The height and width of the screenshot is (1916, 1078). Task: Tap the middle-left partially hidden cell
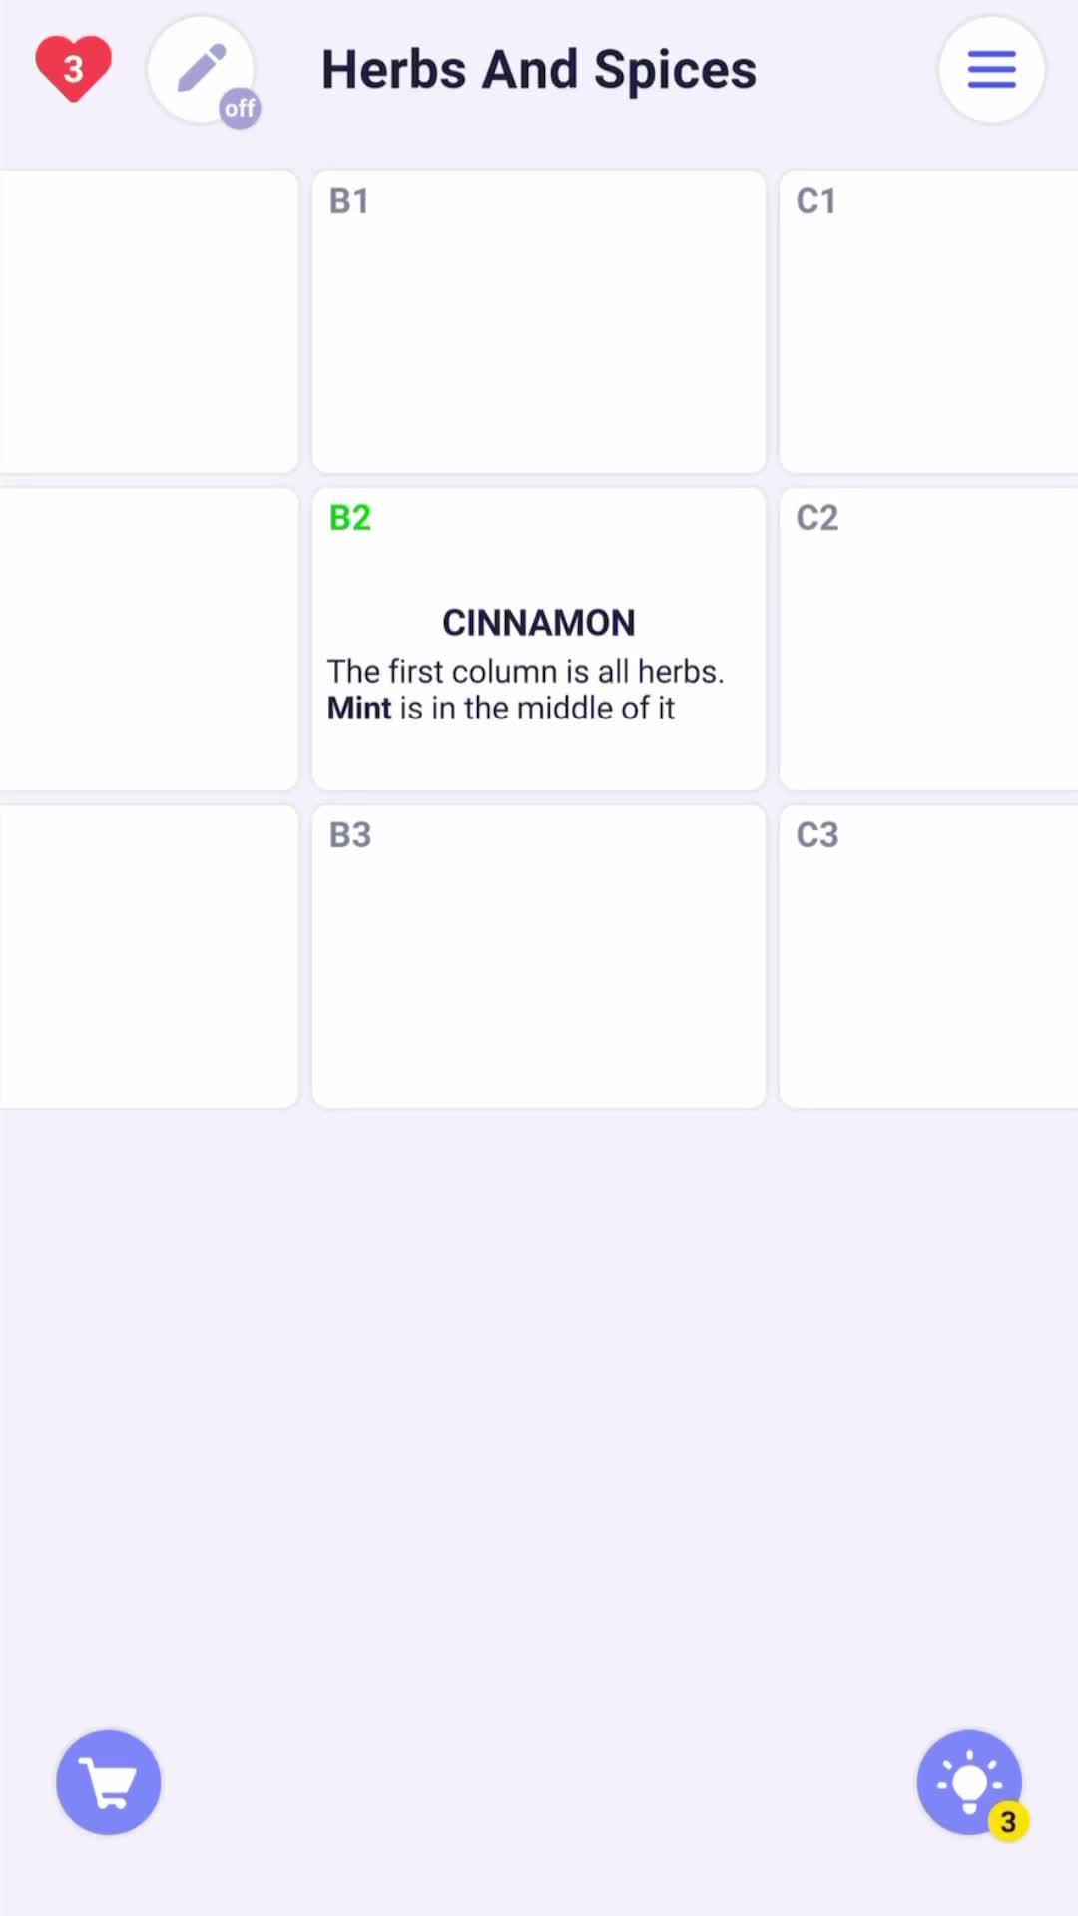point(150,639)
